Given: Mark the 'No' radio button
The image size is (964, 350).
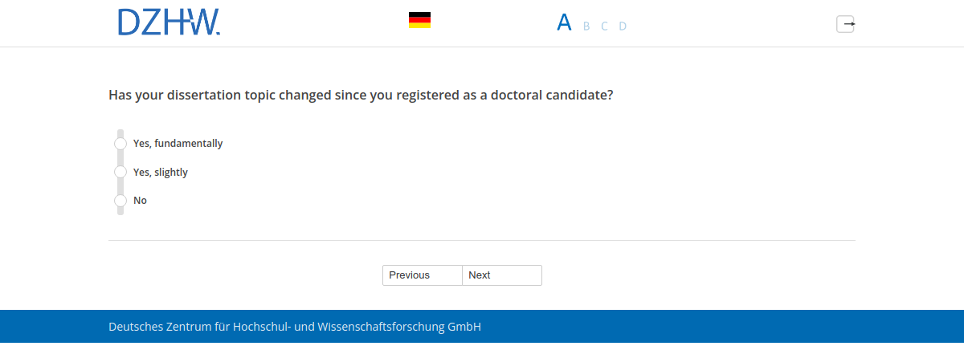Looking at the screenshot, I should point(120,201).
